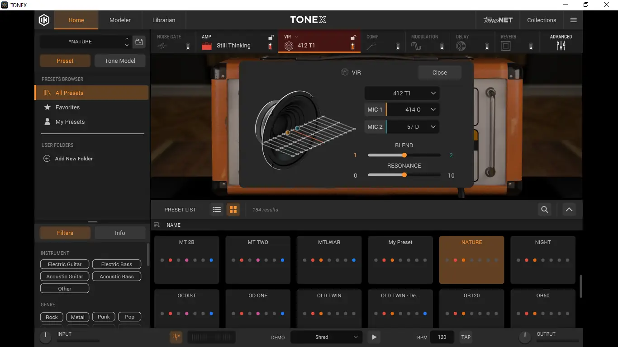Collapse the preset list with chevron-up button
The width and height of the screenshot is (618, 347).
569,209
